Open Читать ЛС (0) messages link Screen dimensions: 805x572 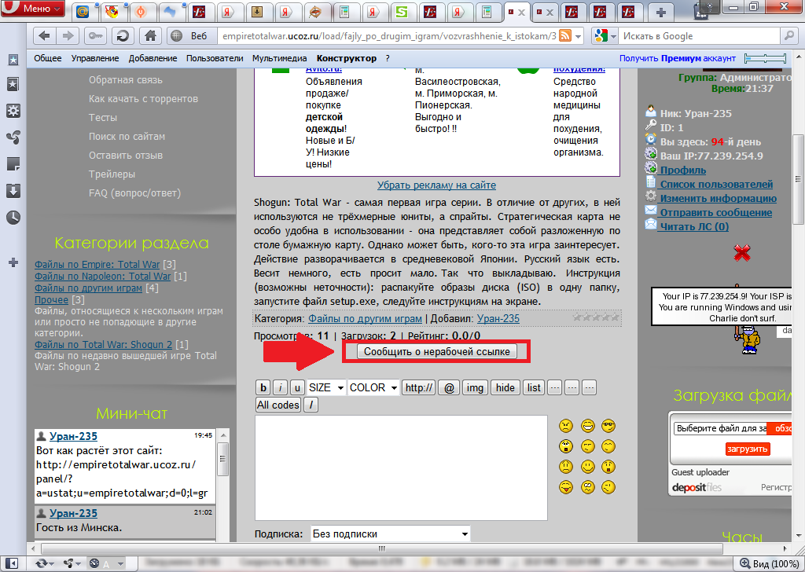pos(694,227)
